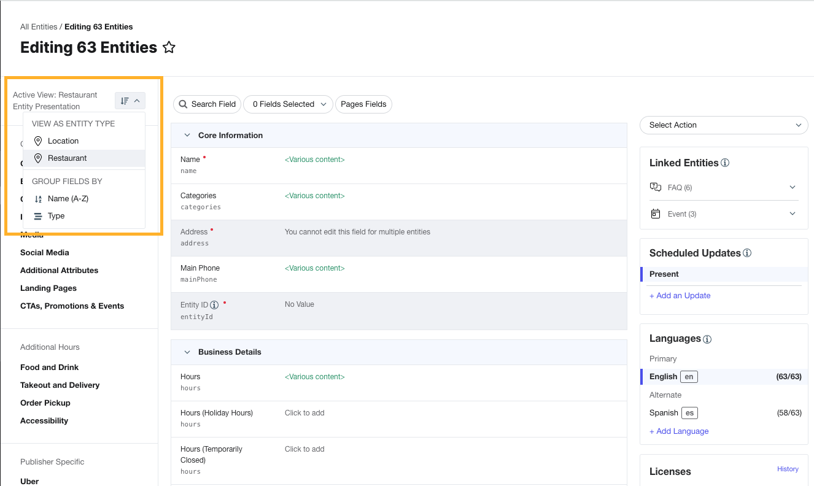The height and width of the screenshot is (486, 814).
Task: Expand the FAQ (6) linked entities chevron
Action: (x=793, y=187)
